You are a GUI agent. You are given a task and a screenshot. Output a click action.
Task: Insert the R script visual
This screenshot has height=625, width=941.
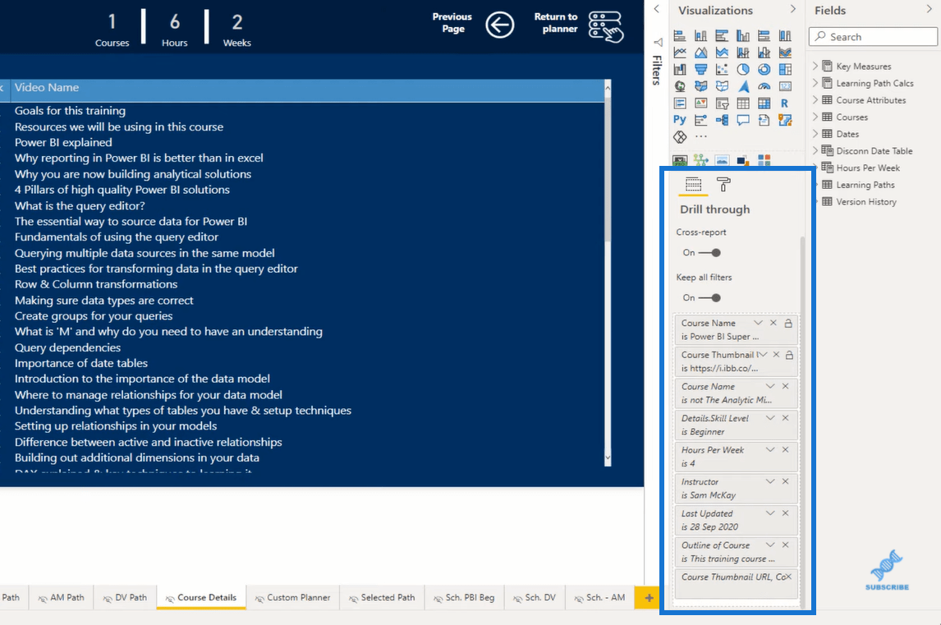(x=785, y=103)
